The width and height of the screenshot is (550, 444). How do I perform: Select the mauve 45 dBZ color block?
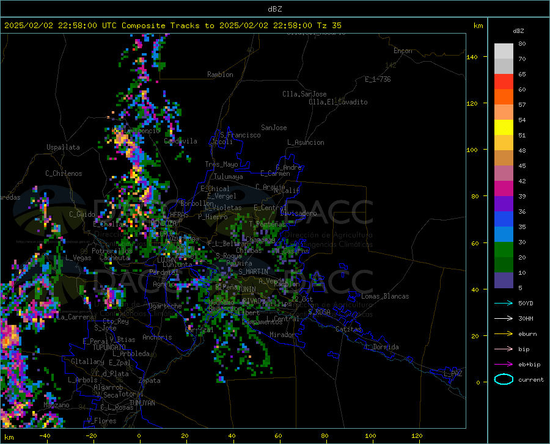(504, 173)
